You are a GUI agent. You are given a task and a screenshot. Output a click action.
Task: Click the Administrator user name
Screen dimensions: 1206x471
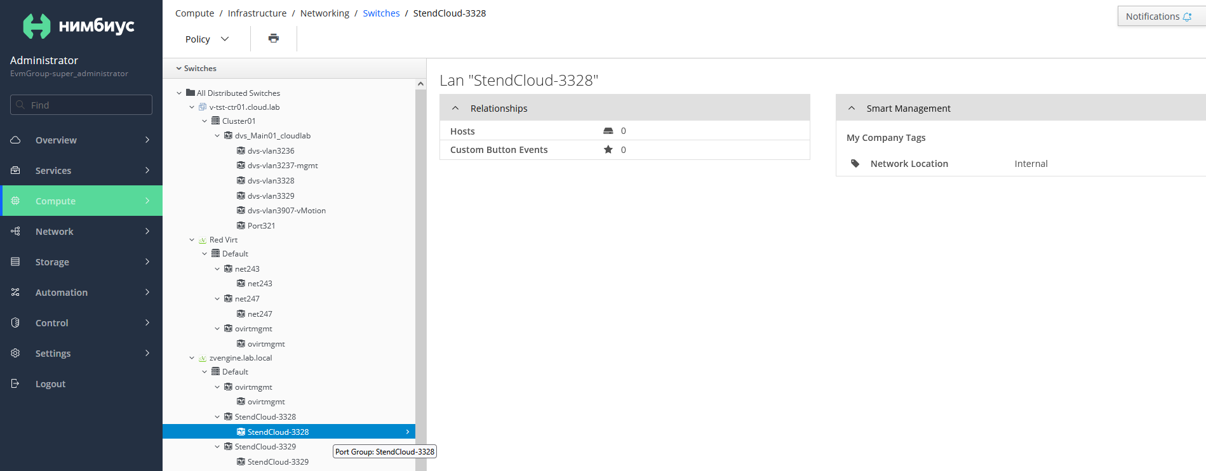pos(44,60)
